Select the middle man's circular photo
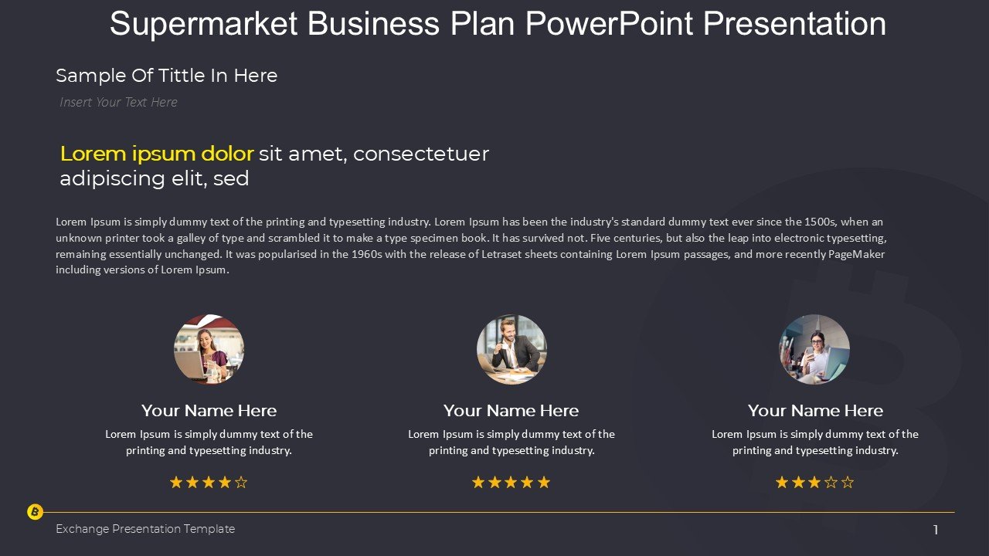The image size is (989, 556). coord(511,349)
